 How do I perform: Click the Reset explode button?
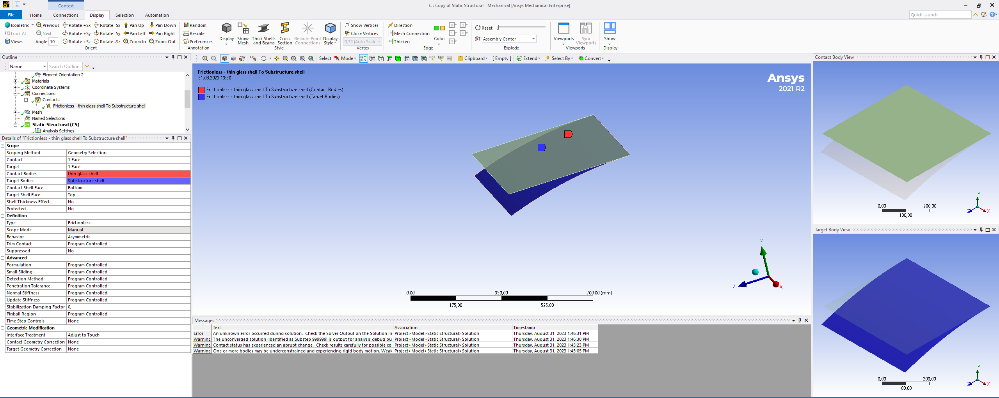click(484, 28)
